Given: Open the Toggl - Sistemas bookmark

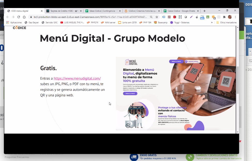Looking at the screenshot, I should pyautogui.click(x=180, y=22).
